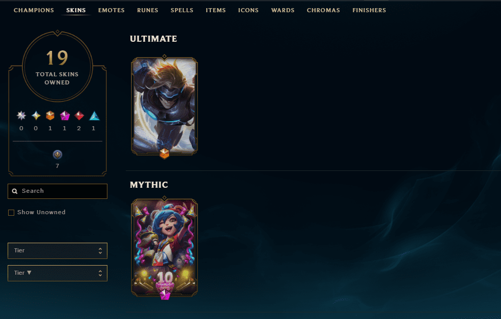Click the blue triangle Epic tier icon
The image size is (501, 319).
click(94, 115)
